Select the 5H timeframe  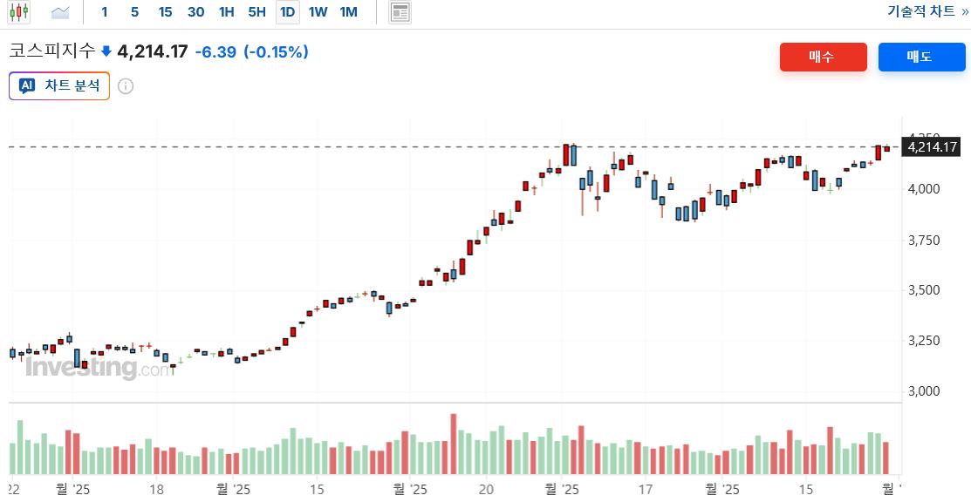click(x=256, y=12)
